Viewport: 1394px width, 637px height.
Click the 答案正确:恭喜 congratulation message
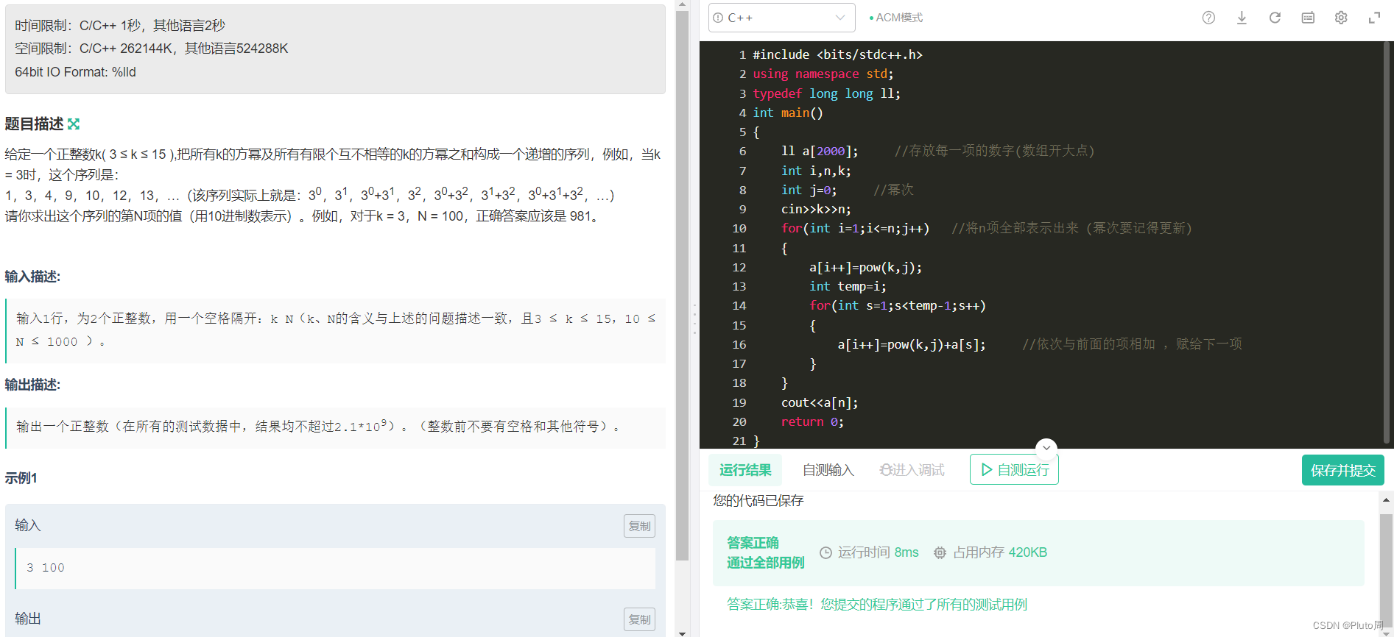pos(876,605)
